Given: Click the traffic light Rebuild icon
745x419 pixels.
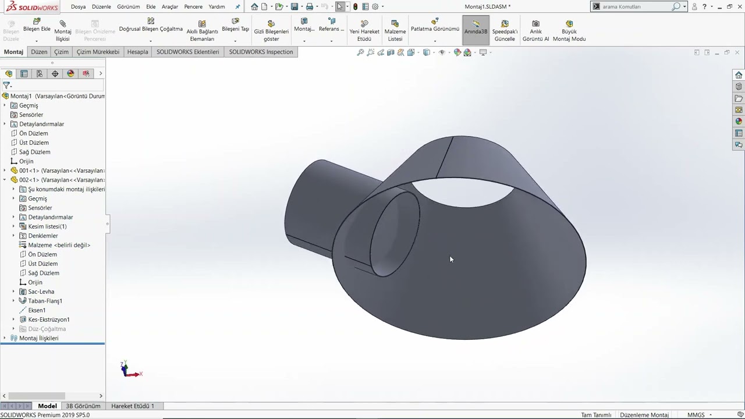Looking at the screenshot, I should [x=355, y=6].
